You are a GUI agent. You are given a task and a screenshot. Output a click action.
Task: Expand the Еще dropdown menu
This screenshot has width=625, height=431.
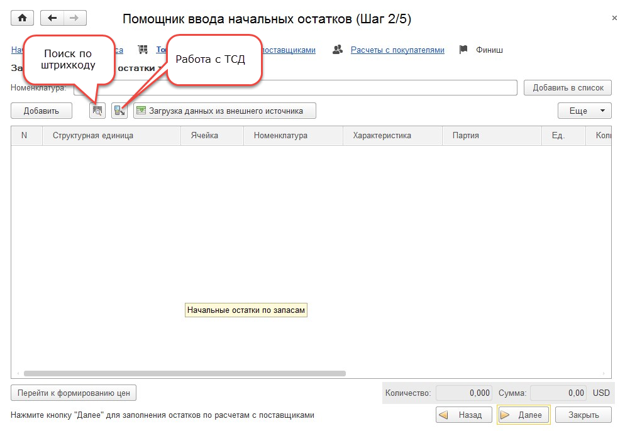[584, 111]
